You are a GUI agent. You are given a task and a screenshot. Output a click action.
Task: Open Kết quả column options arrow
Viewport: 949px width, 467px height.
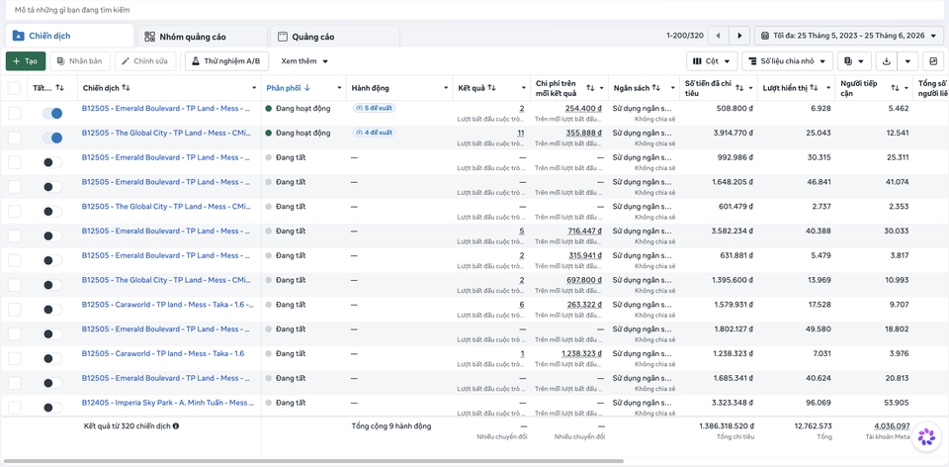click(524, 88)
